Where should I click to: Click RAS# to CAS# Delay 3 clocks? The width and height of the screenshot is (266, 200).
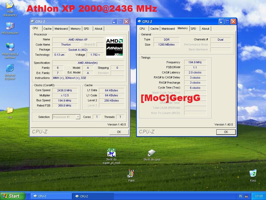[195, 78]
